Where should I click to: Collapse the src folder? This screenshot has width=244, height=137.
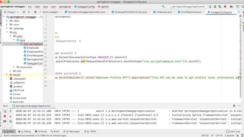7,32
